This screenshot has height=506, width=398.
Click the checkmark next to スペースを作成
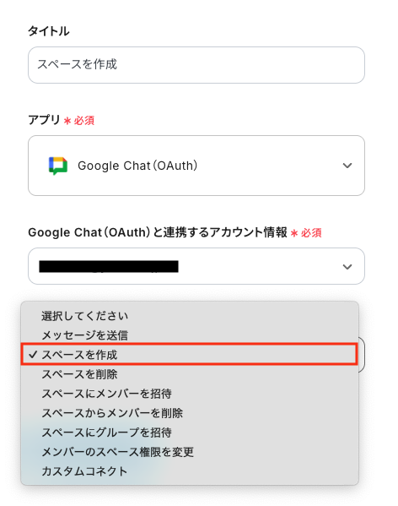click(x=33, y=355)
